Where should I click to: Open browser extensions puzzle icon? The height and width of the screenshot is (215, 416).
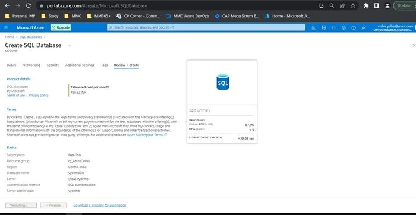[x=366, y=5]
